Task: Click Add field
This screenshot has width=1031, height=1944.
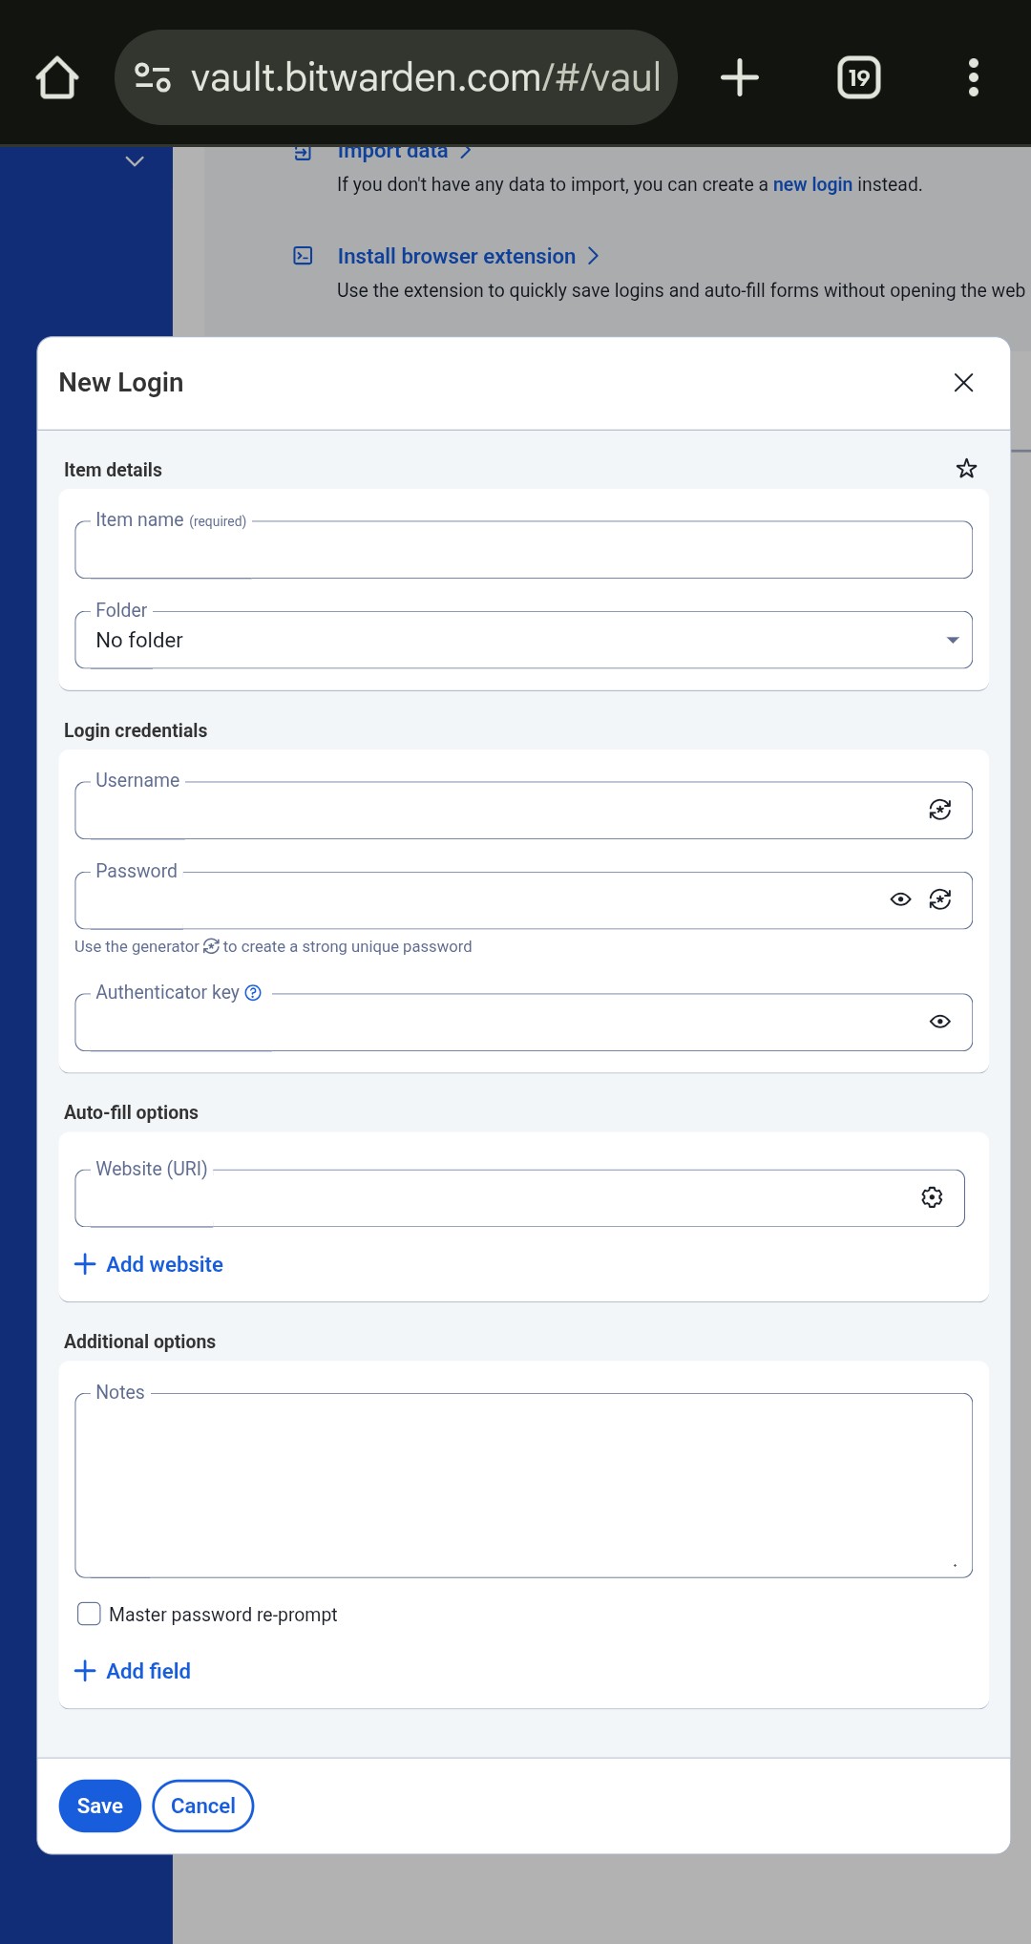Action: coord(133,1671)
